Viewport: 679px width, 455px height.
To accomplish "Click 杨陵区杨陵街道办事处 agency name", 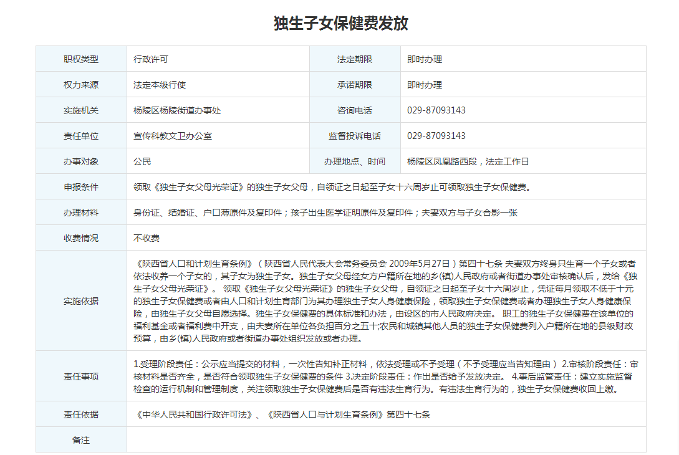I will (x=177, y=110).
